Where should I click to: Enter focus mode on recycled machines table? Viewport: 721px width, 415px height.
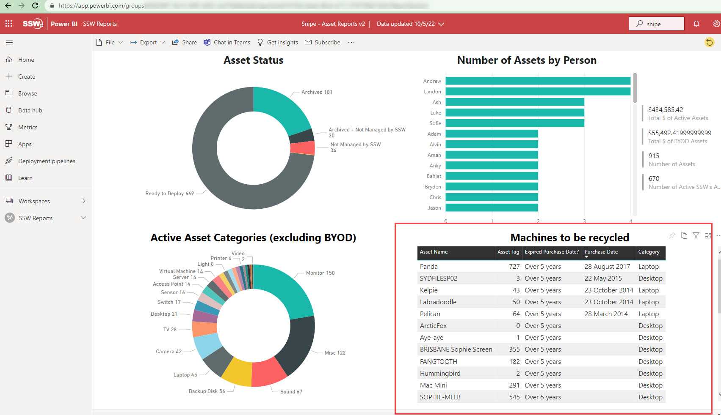coord(707,236)
